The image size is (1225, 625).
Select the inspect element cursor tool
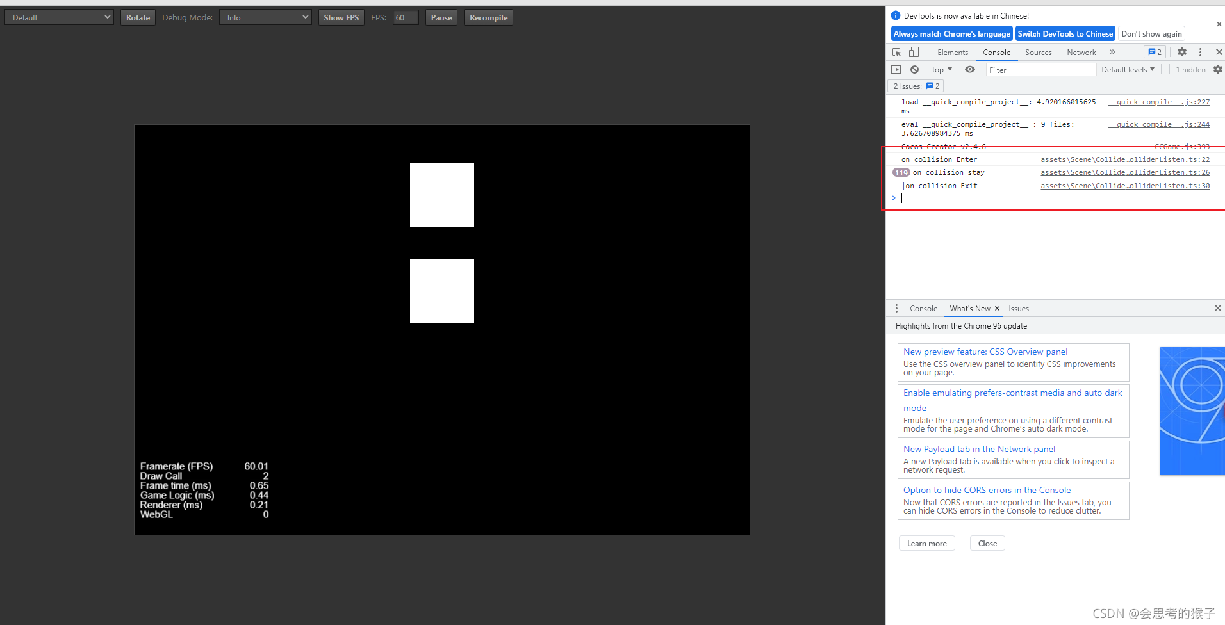click(x=896, y=52)
